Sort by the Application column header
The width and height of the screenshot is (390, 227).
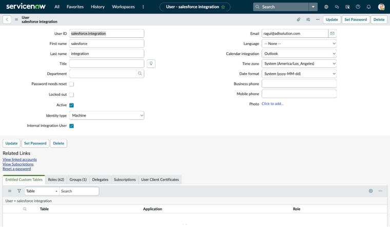152,209
